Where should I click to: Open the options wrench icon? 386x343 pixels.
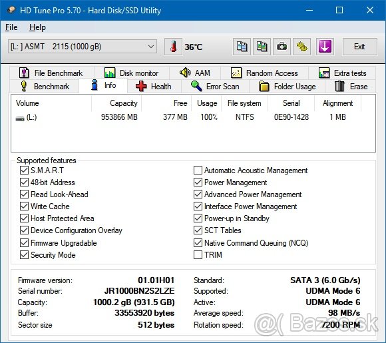pyautogui.click(x=301, y=47)
